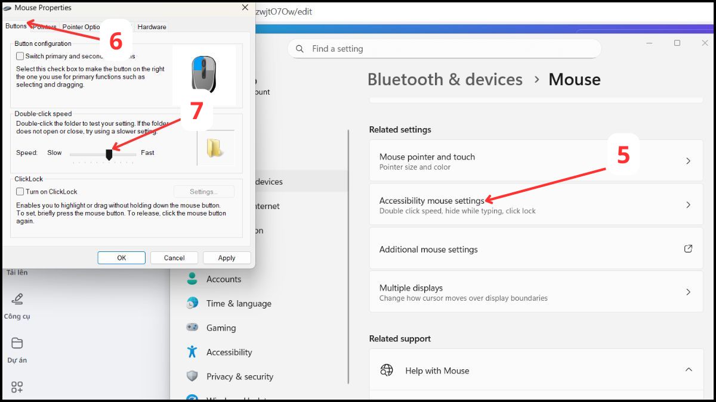Image resolution: width=716 pixels, height=402 pixels.
Task: Select the Buttons tab in Mouse Properties
Action: click(14, 26)
